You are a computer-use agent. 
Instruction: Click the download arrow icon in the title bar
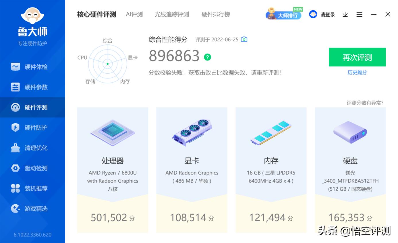tap(345, 14)
